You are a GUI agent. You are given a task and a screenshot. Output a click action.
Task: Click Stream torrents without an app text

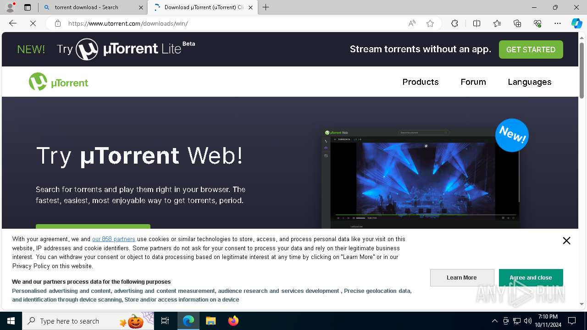420,49
